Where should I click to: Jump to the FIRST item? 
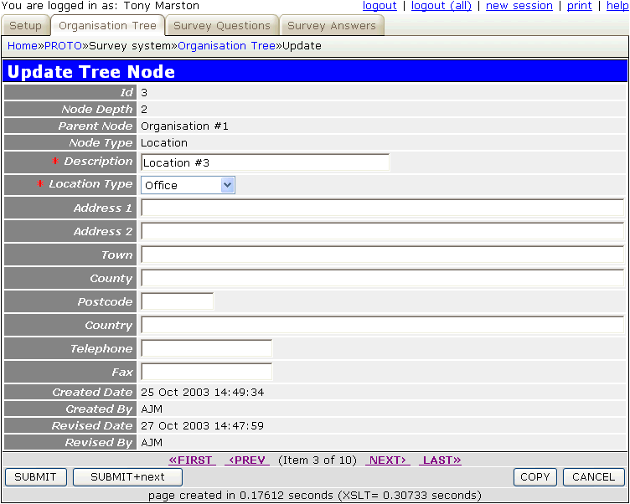(x=191, y=460)
